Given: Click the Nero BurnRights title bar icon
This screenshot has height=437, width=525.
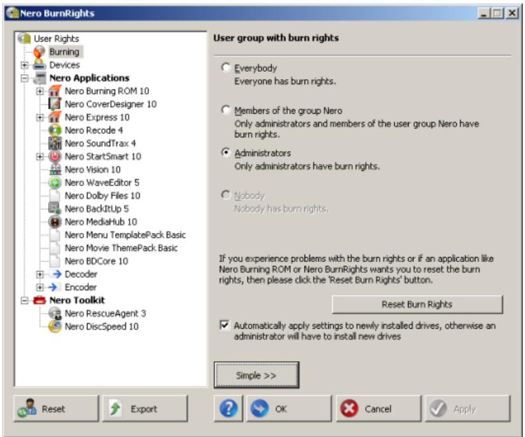Looking at the screenshot, I should pos(12,12).
